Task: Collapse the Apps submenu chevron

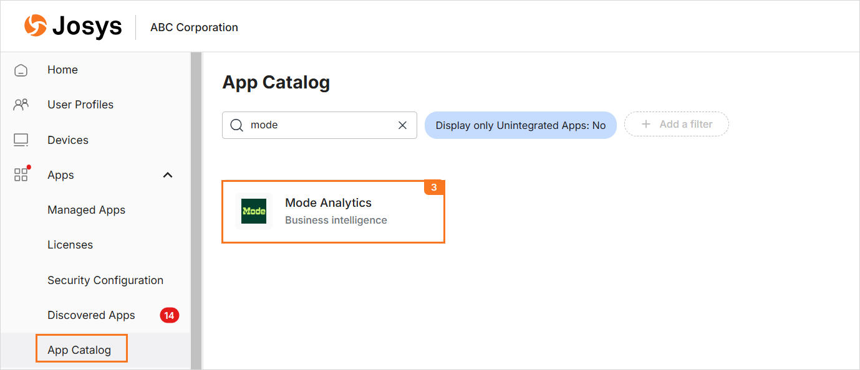Action: tap(168, 175)
